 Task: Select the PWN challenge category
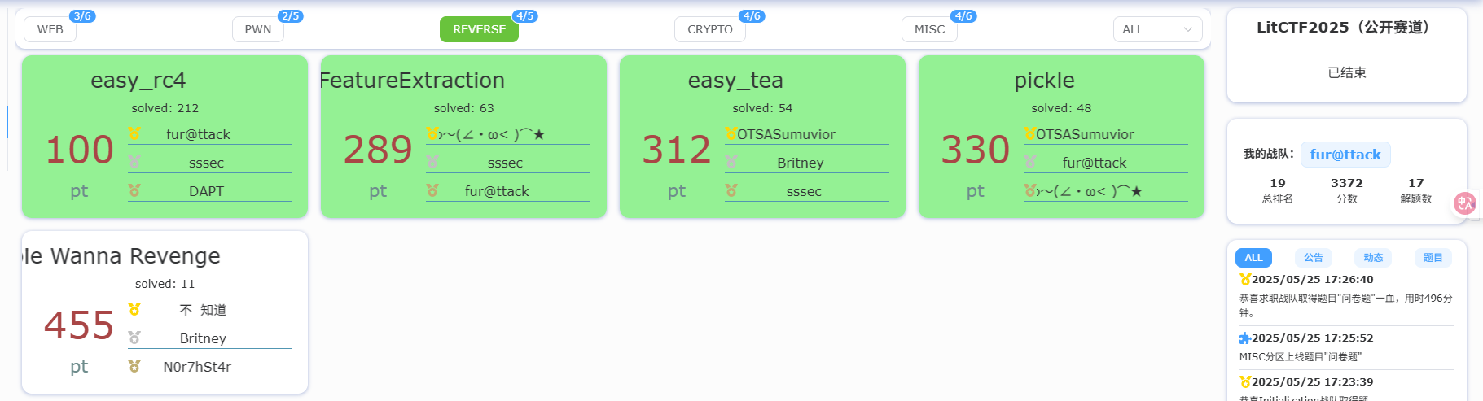pyautogui.click(x=257, y=29)
